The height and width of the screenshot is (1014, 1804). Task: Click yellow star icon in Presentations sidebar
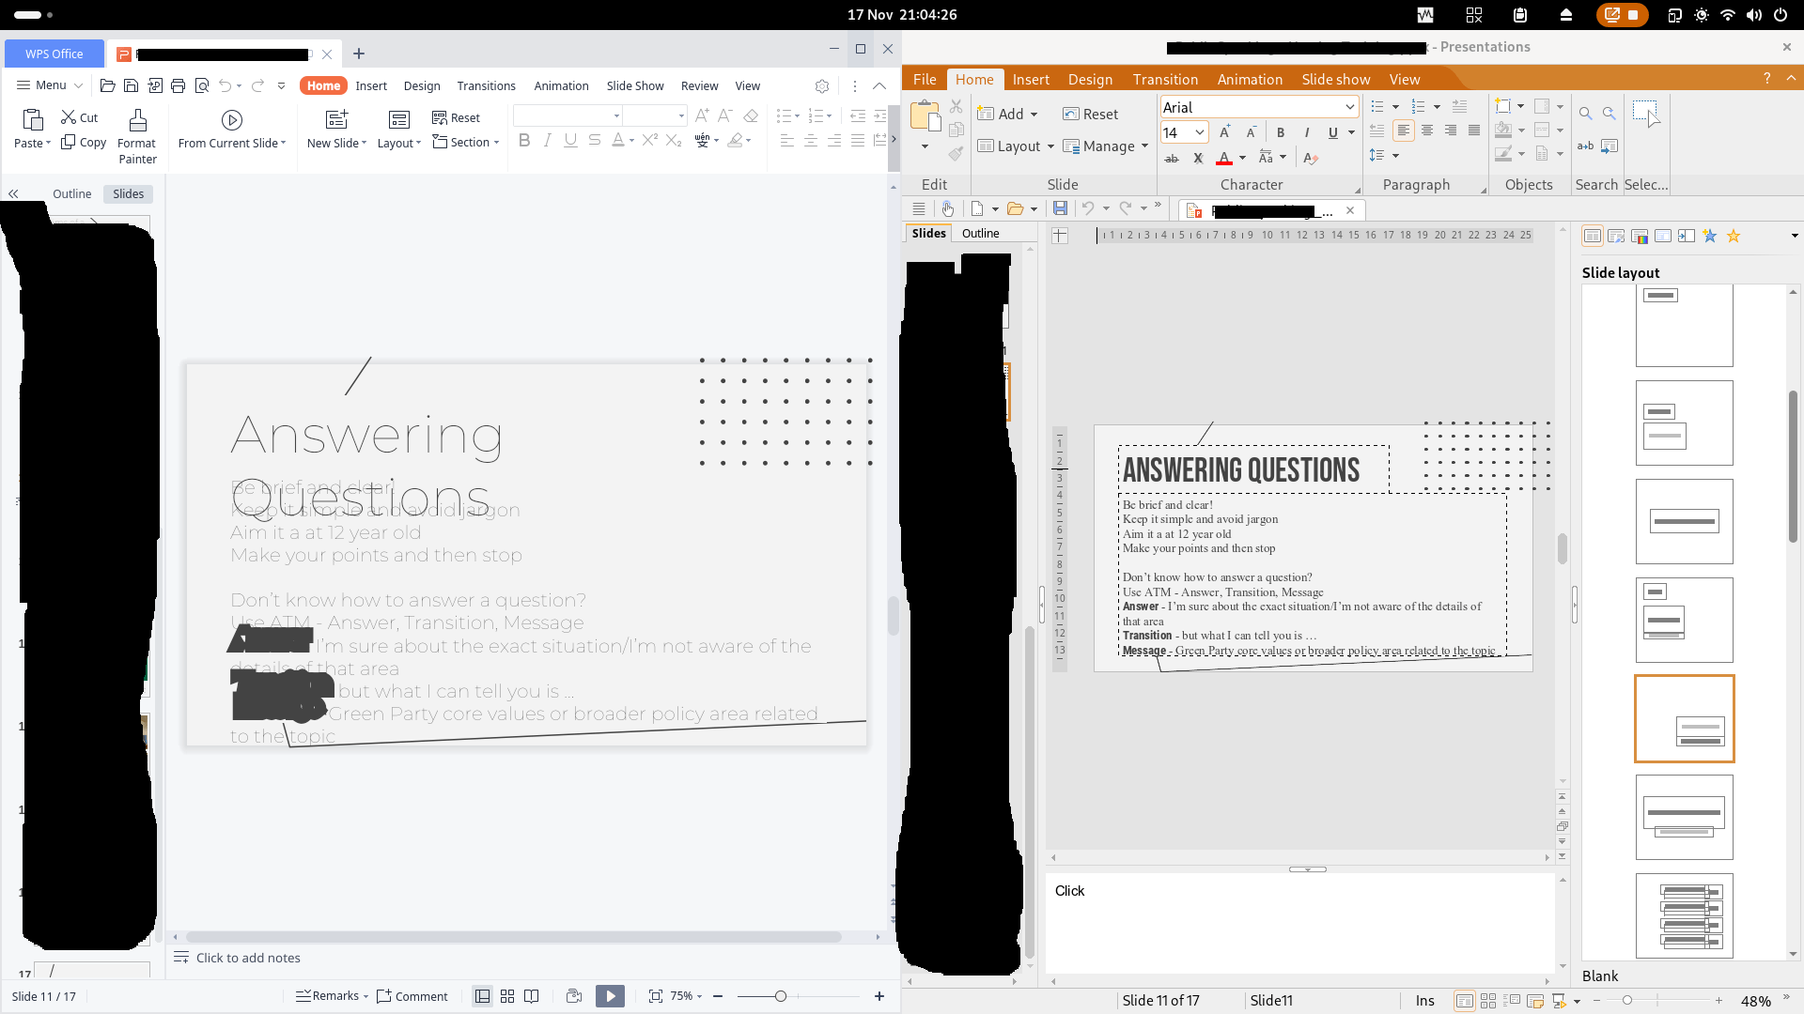coord(1734,237)
